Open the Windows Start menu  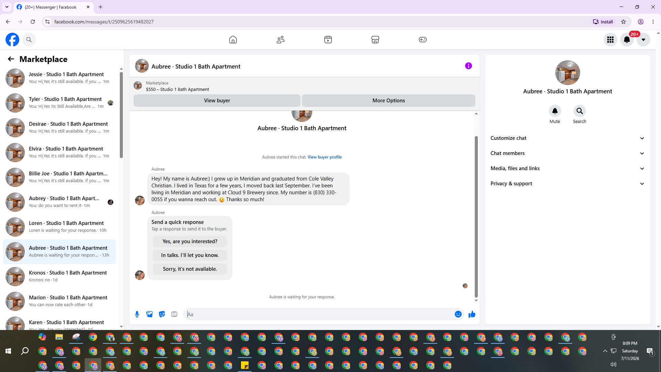(8, 351)
